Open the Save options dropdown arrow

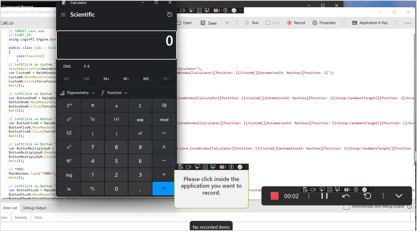click(227, 23)
